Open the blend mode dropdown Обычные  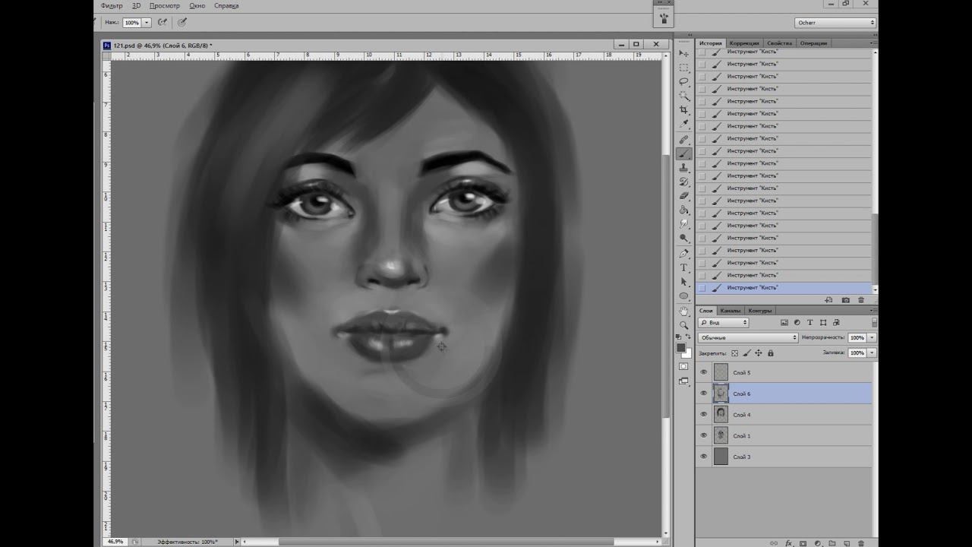[748, 337]
